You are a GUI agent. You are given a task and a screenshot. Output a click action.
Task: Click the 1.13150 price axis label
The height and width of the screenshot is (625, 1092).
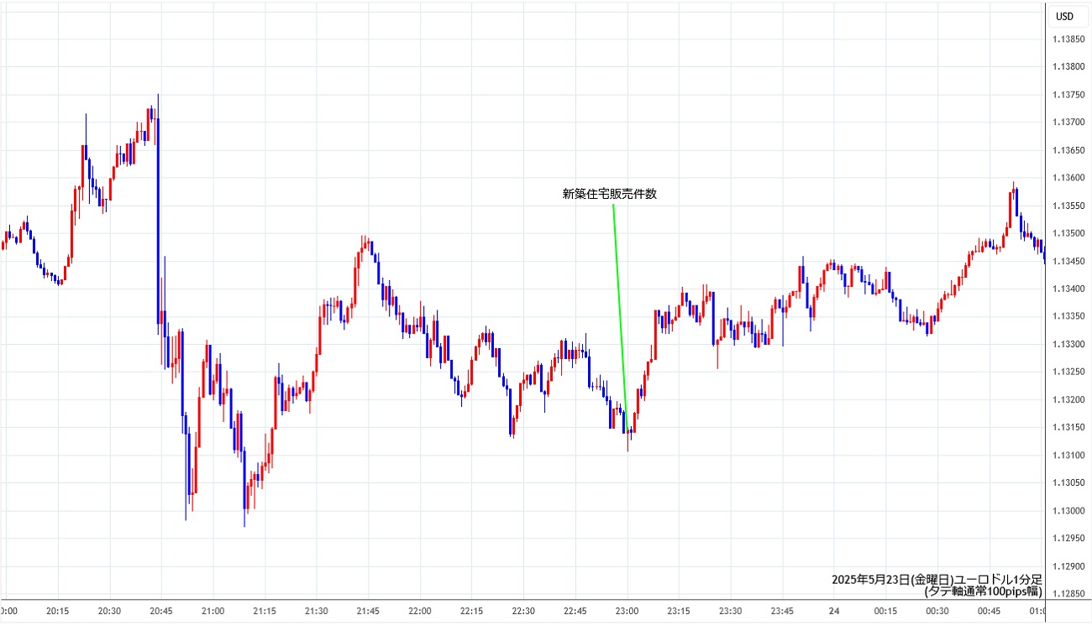point(1068,427)
